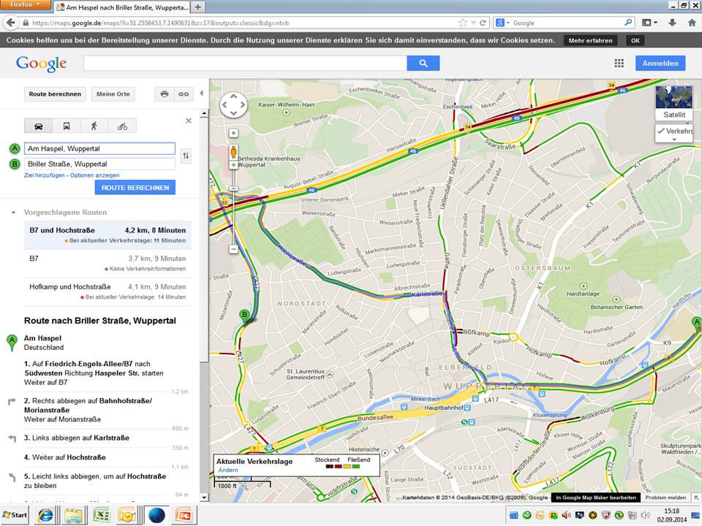Select the public transit bus mode

[x=67, y=126]
